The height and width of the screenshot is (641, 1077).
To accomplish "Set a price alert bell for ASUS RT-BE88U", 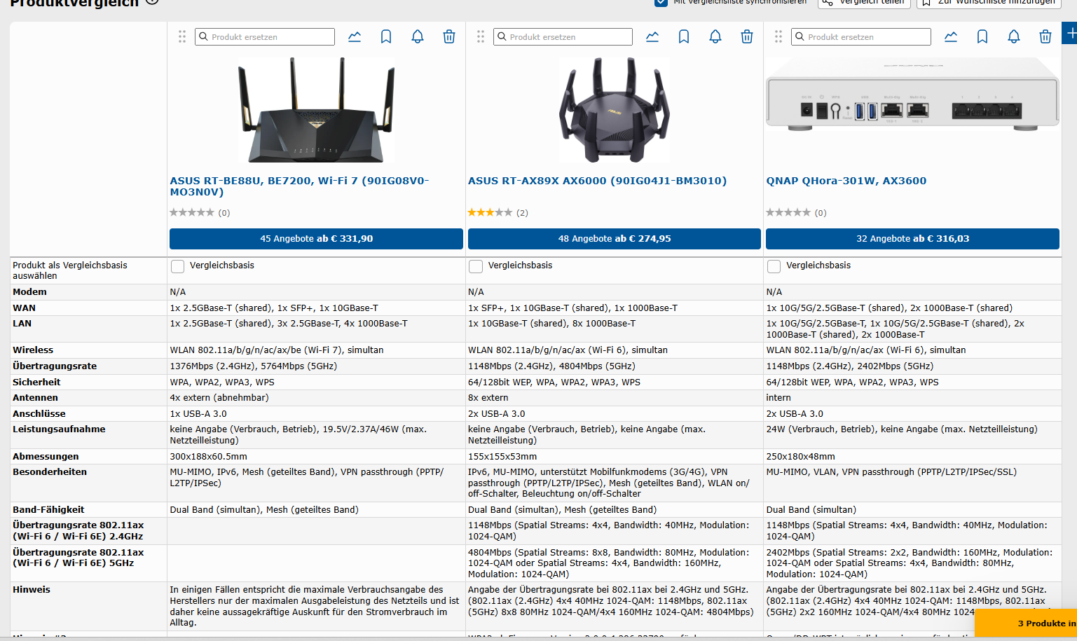I will pyautogui.click(x=418, y=36).
